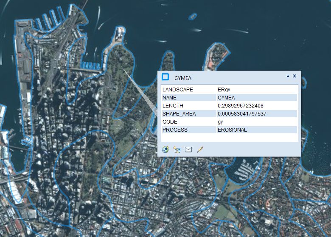
Task: Select the LENGTH attribute field name
Action: coord(173,106)
